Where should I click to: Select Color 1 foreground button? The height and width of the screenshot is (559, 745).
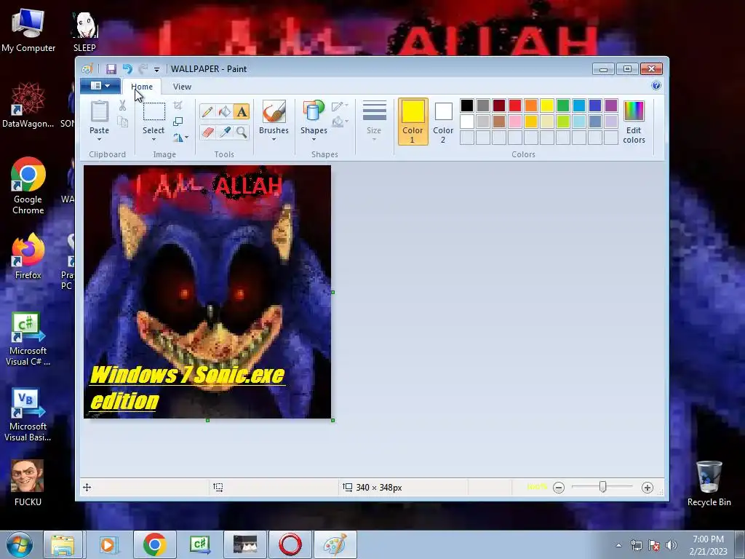click(x=413, y=122)
